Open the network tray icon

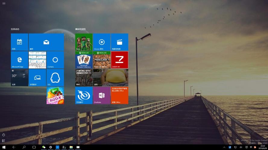[x=235, y=147]
